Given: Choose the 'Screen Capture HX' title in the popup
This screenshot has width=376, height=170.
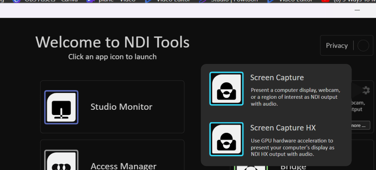Looking at the screenshot, I should [283, 128].
